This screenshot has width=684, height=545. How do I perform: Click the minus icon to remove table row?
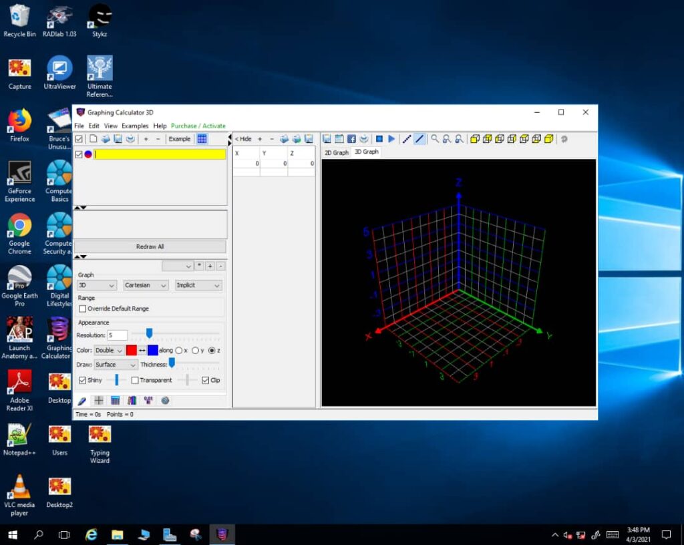click(x=272, y=139)
